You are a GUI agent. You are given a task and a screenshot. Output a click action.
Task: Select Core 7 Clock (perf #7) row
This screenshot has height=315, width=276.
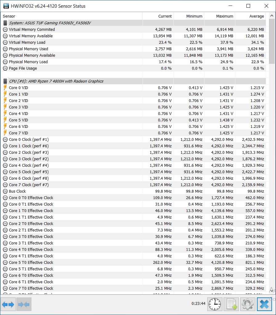pyautogui.click(x=134, y=185)
